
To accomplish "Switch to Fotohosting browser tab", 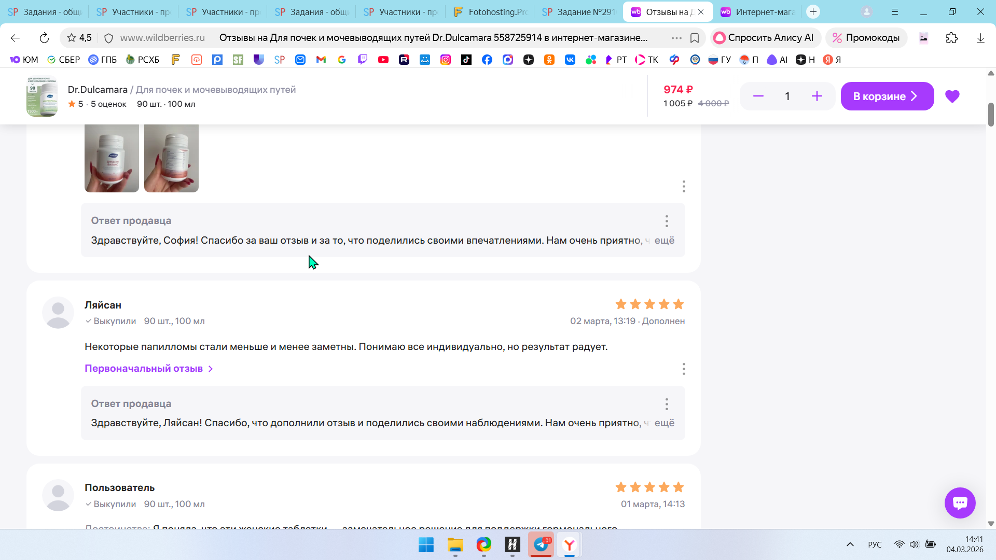I will (x=490, y=12).
